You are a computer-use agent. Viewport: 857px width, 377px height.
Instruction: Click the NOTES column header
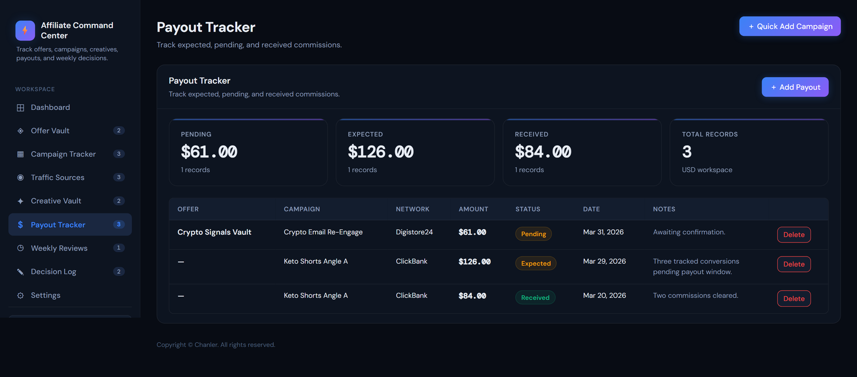[x=664, y=209]
